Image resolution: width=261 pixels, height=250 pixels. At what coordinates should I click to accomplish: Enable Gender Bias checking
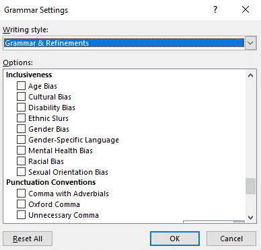tap(21, 129)
